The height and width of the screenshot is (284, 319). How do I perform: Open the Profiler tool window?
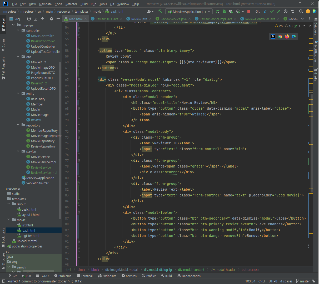tap(149, 276)
